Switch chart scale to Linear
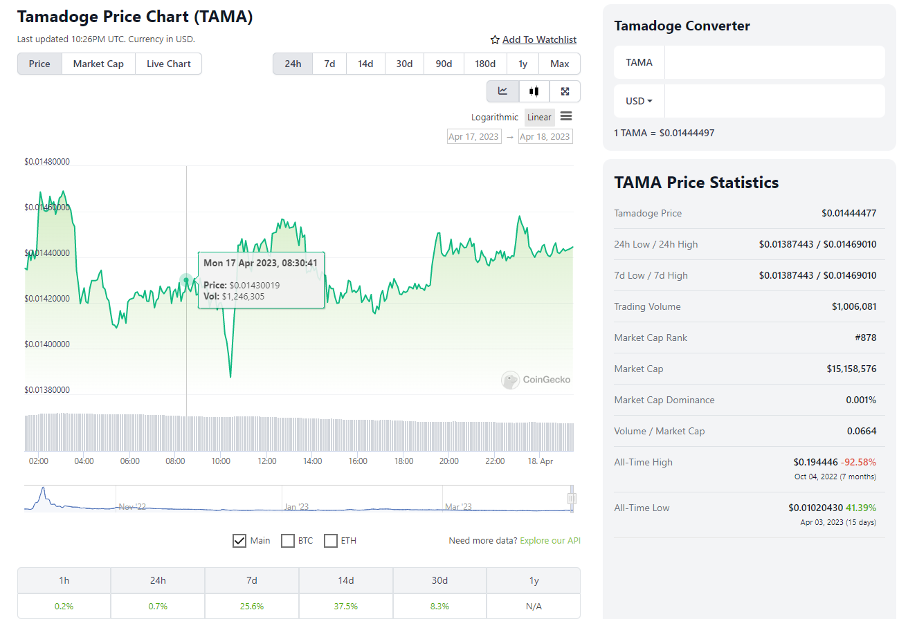The width and height of the screenshot is (899, 619). [540, 118]
